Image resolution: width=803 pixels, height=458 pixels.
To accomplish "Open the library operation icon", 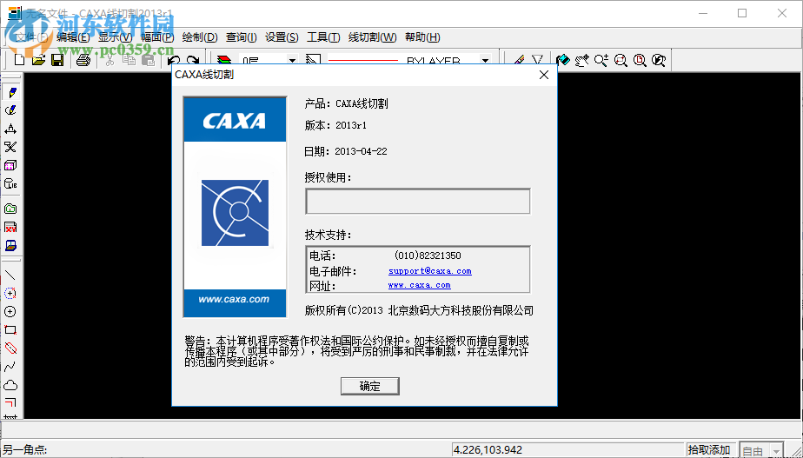I will pos(10,184).
